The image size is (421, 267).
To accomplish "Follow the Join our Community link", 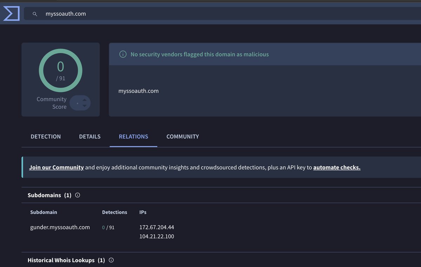I will [x=57, y=167].
